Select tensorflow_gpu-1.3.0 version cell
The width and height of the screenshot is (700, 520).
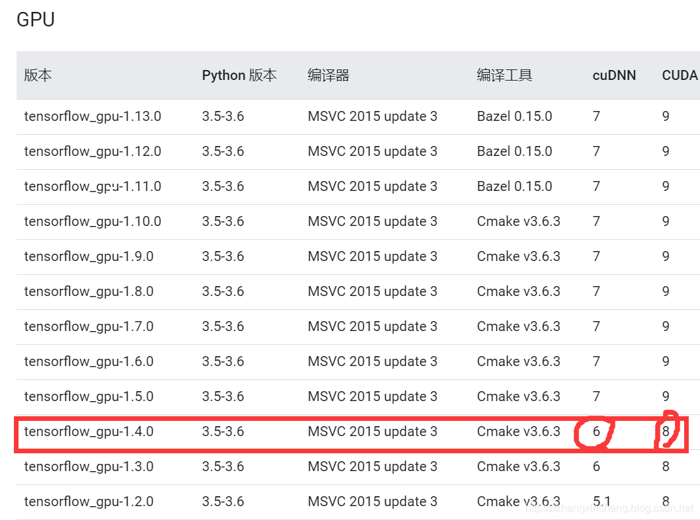[89, 467]
